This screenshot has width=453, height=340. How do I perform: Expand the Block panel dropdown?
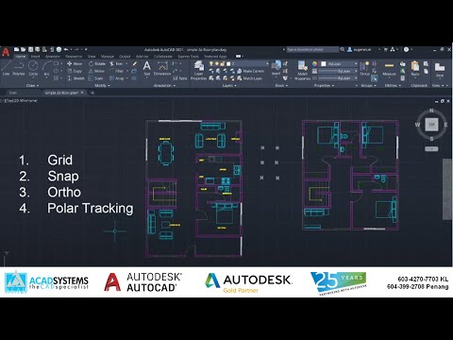tap(281, 85)
